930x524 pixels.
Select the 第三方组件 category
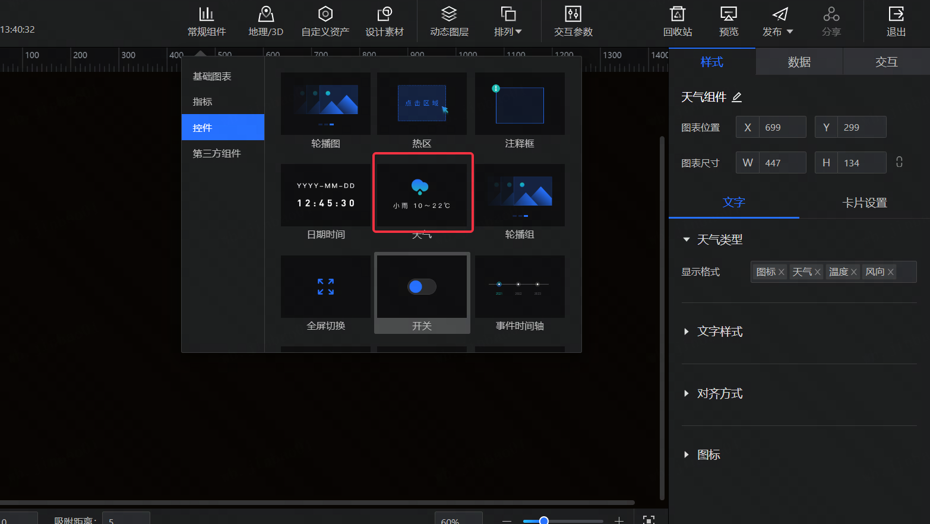coord(217,153)
